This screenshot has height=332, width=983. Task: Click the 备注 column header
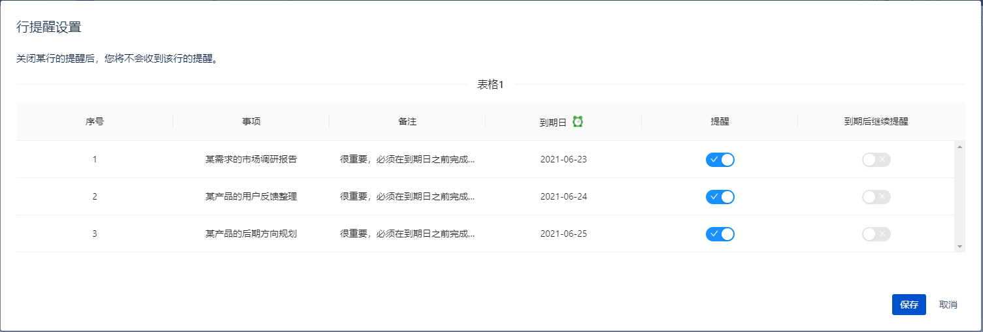[x=407, y=122]
